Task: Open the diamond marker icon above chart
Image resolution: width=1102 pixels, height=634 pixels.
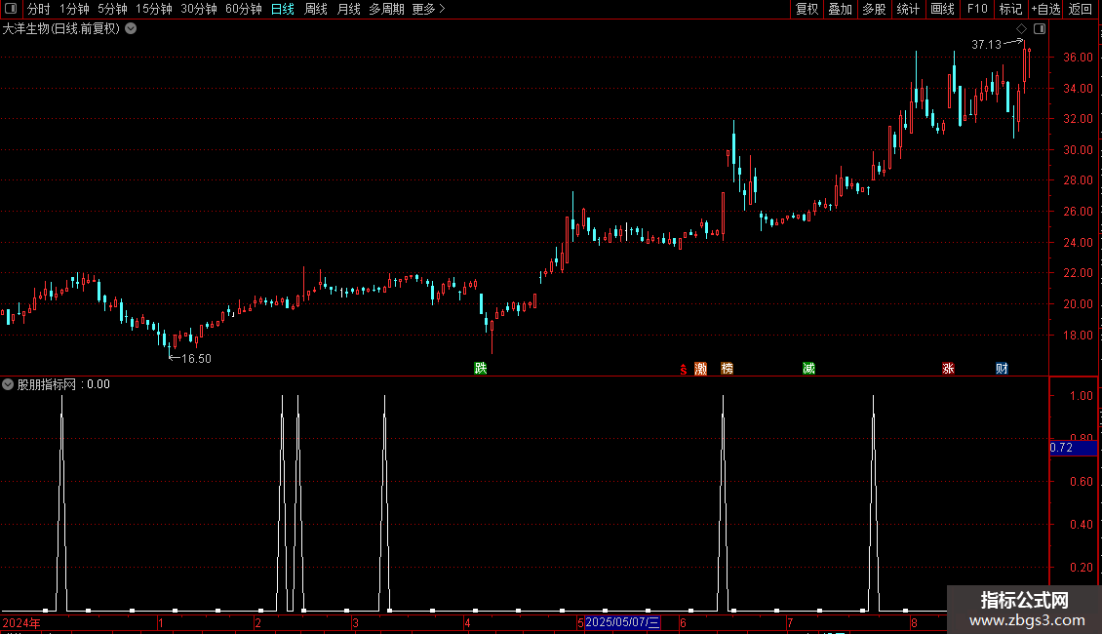Action: 1022,29
